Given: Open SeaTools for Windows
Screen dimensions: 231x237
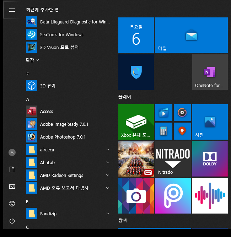Looking at the screenshot, I should click(x=69, y=34).
